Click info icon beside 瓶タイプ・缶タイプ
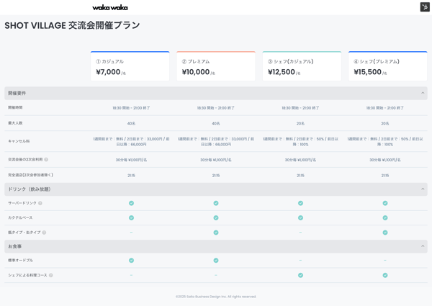 tap(44, 233)
